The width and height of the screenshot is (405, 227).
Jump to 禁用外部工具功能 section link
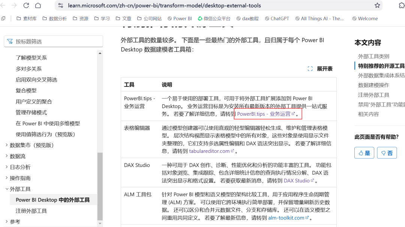pos(381,105)
